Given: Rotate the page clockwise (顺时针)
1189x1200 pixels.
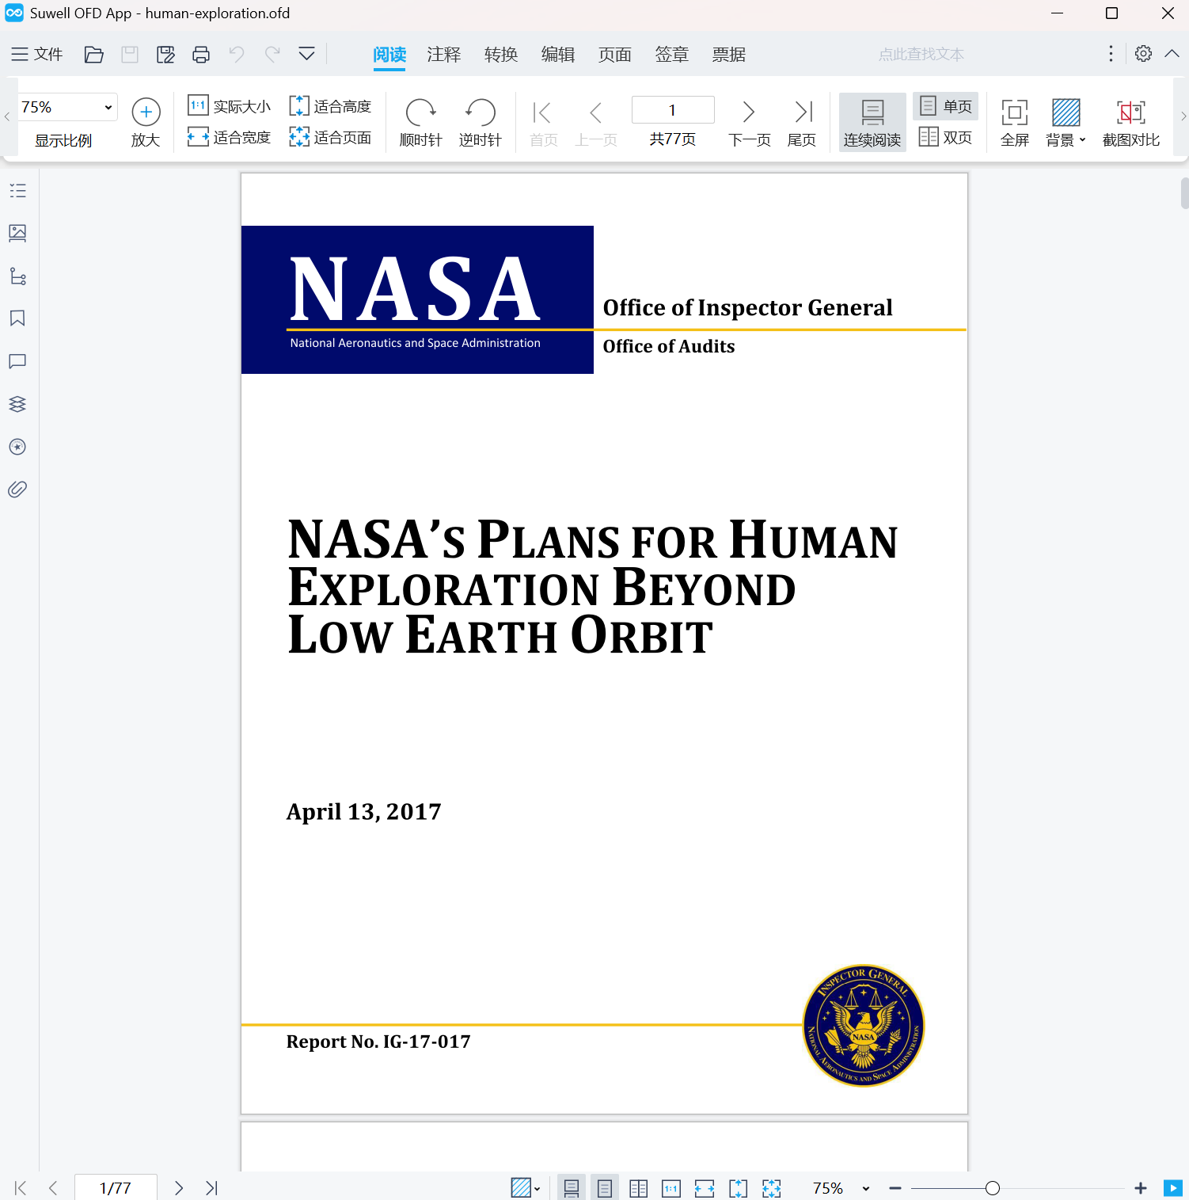Looking at the screenshot, I should tap(420, 120).
